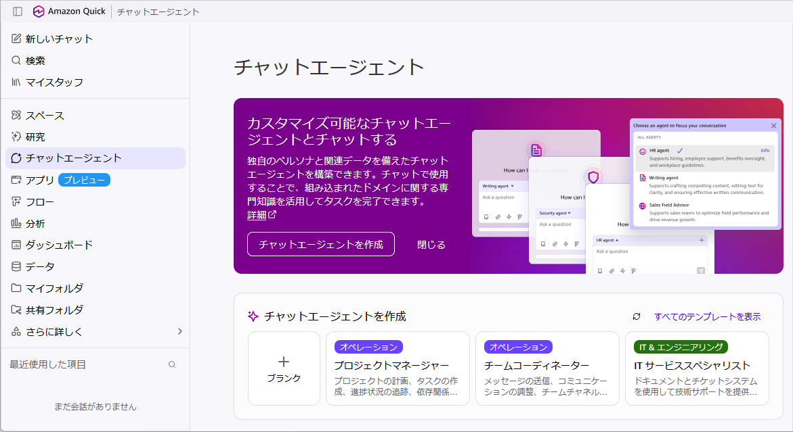The height and width of the screenshot is (432, 793).
Task: Open フロー sidebar item
Action: (x=95, y=202)
